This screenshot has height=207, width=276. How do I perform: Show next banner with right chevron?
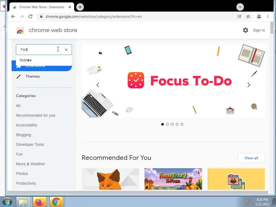(x=249, y=85)
